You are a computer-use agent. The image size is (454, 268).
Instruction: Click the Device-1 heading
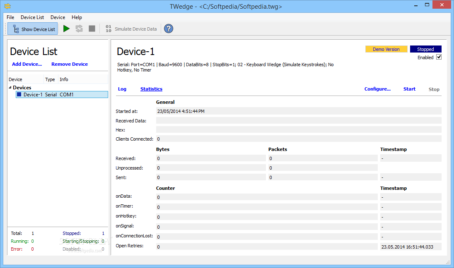pyautogui.click(x=135, y=51)
